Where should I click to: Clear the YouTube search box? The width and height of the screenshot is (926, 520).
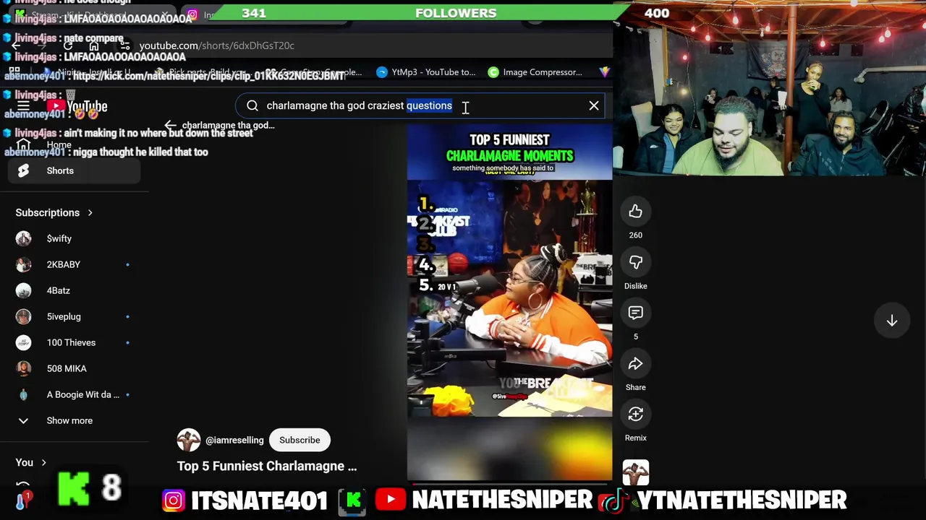click(x=594, y=105)
